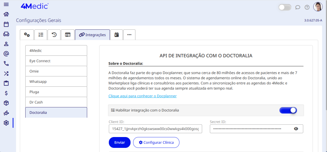Select Whatsapp integration
The width and height of the screenshot is (327, 152).
56,81
